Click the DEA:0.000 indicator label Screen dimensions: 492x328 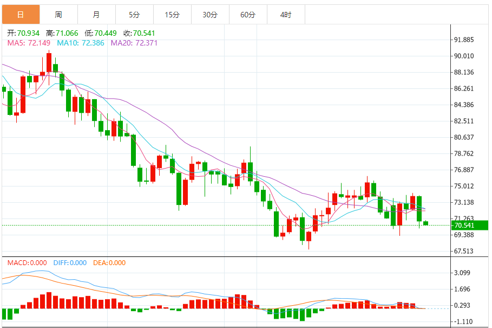pos(109,262)
